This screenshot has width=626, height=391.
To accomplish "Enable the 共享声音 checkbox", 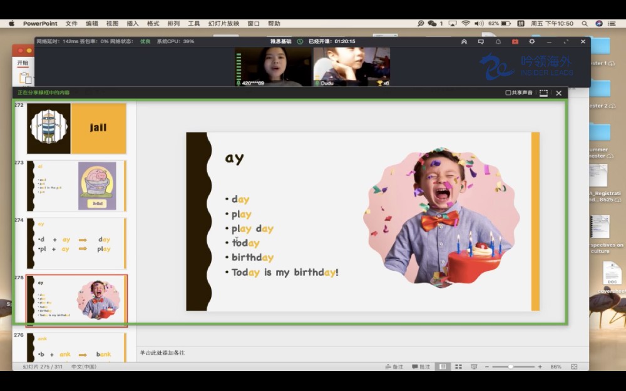I will pyautogui.click(x=508, y=93).
